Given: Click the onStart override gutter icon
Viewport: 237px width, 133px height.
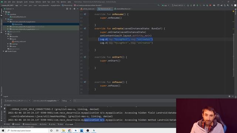Looking at the screenshot, I should (x=85, y=57).
